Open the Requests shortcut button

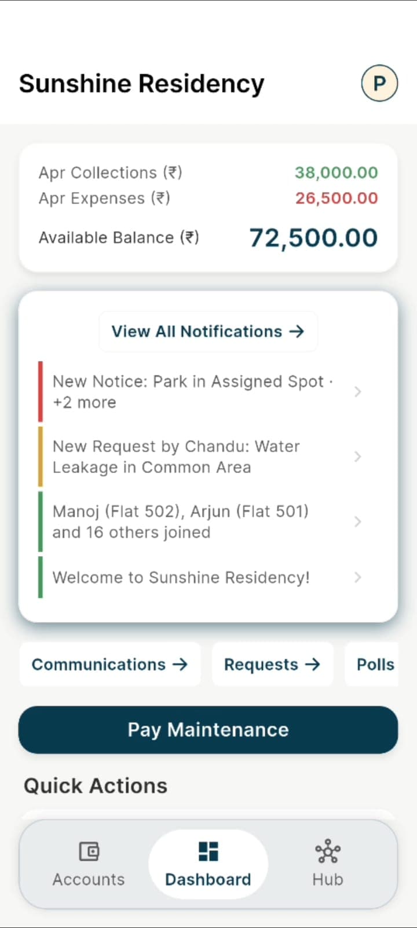272,665
